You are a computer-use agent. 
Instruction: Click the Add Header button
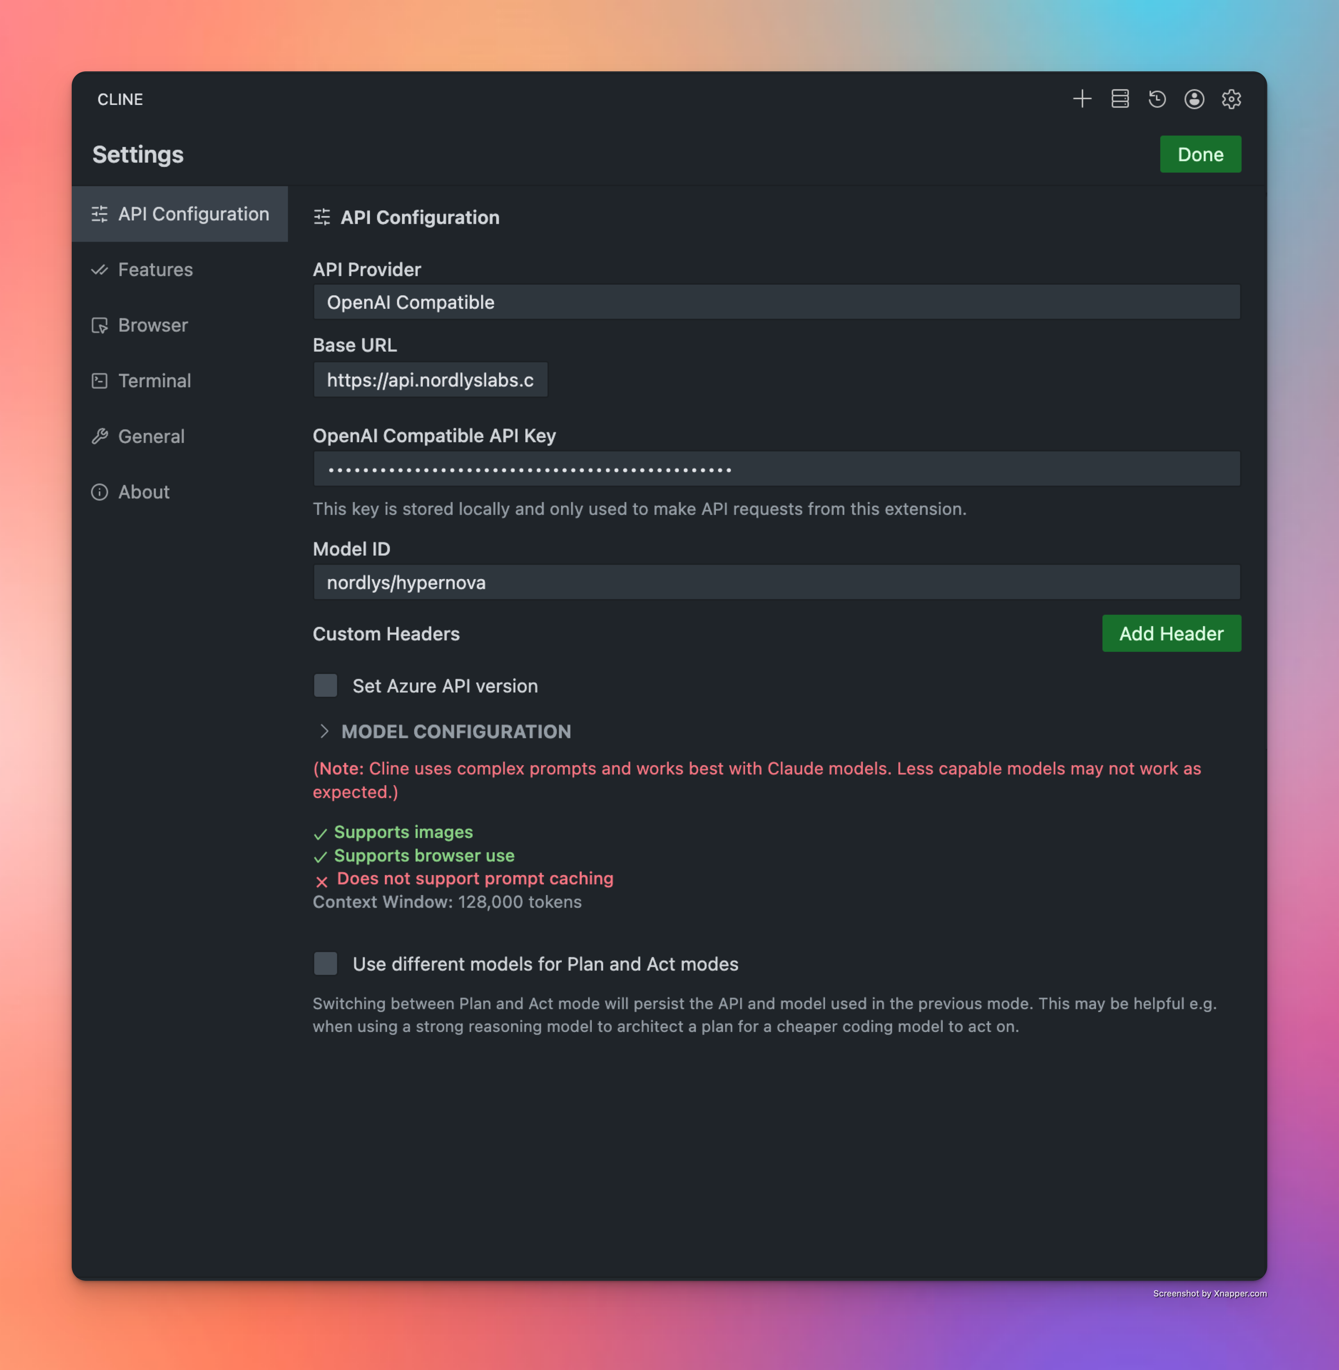coord(1171,633)
